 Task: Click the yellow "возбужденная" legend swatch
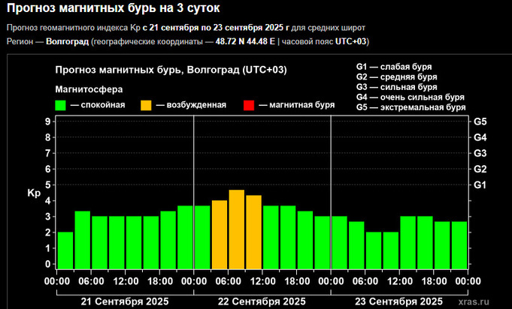[x=146, y=105]
